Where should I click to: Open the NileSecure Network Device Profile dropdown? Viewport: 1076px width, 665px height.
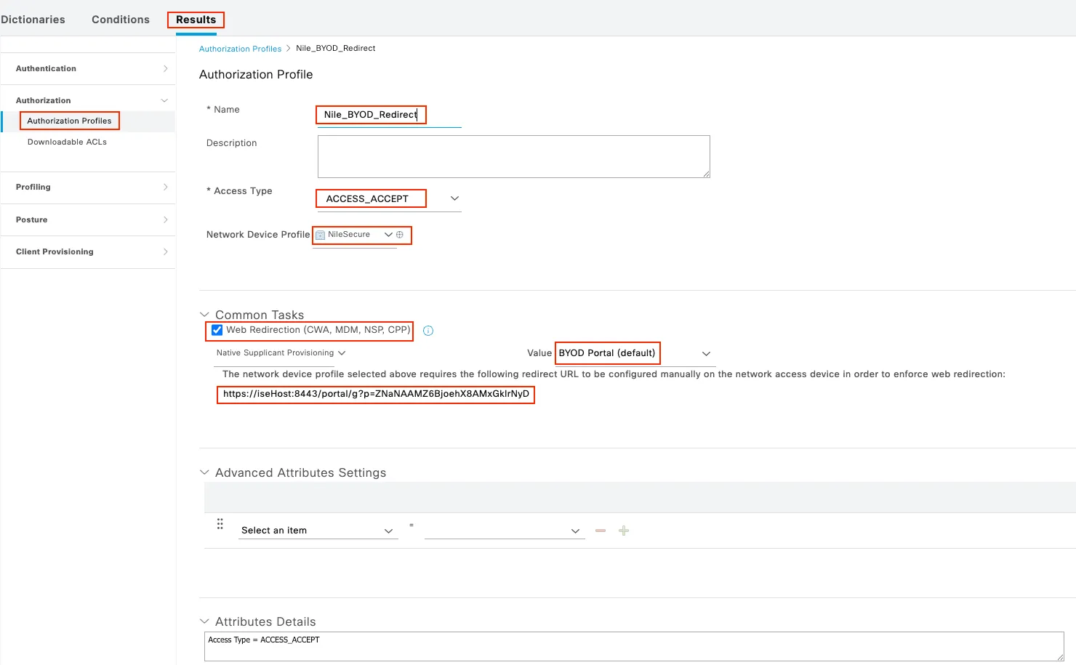[354, 235]
